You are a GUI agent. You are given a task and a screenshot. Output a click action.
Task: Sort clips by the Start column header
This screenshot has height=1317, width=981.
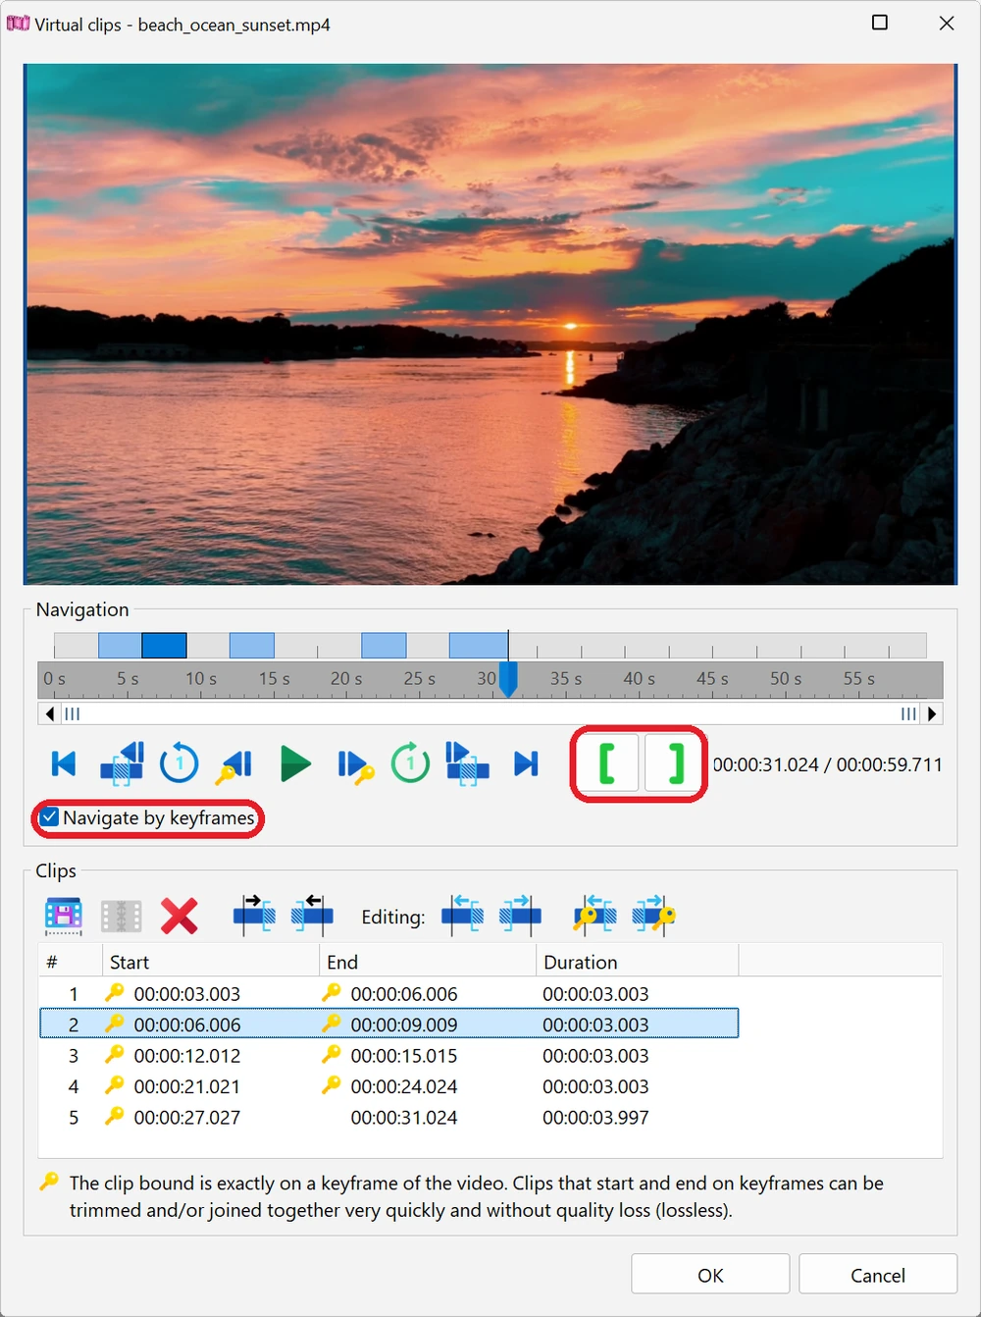coord(211,961)
